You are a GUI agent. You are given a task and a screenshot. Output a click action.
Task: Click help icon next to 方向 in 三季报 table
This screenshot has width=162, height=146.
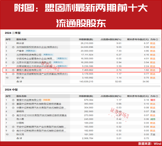157,39
